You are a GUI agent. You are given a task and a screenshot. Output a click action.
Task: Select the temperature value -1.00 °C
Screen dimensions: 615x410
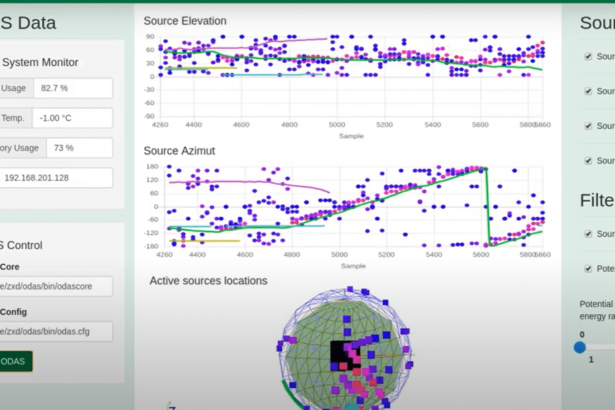[71, 118]
